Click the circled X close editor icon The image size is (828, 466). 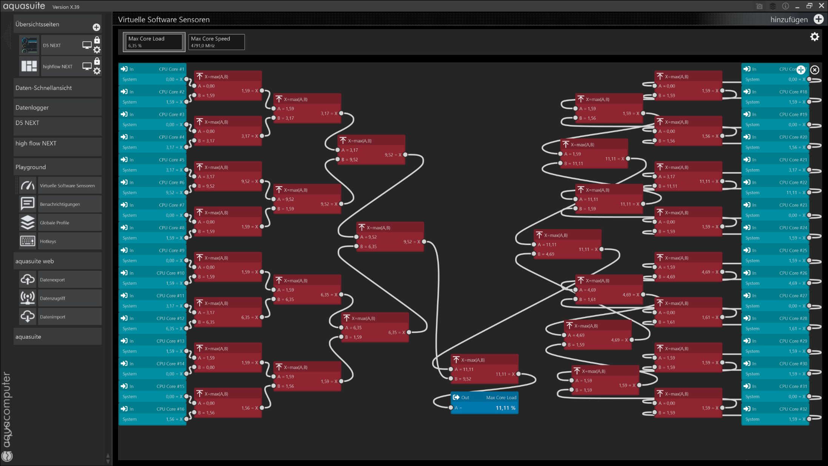click(815, 70)
